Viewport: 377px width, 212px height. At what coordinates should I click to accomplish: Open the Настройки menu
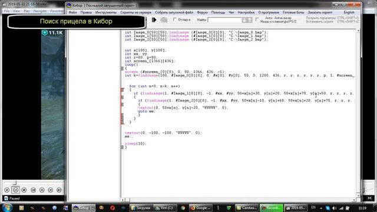click(246, 12)
